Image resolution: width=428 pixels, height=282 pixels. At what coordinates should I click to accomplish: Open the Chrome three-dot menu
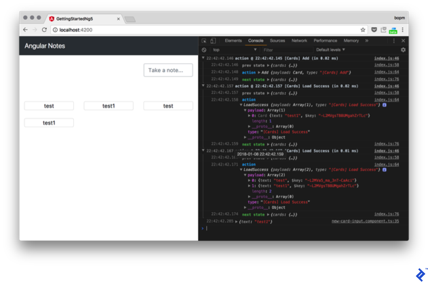click(403, 30)
